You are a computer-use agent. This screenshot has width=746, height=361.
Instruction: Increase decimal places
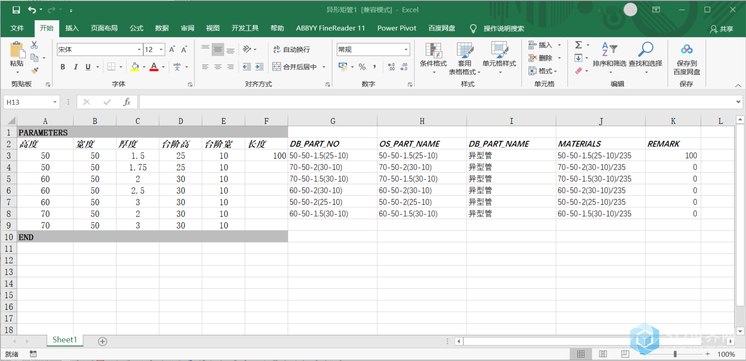(391, 67)
